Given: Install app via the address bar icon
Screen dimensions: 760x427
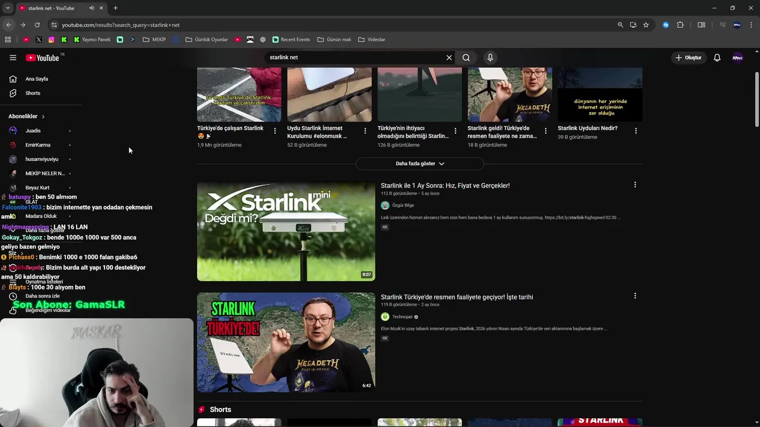Looking at the screenshot, I should pyautogui.click(x=633, y=25).
